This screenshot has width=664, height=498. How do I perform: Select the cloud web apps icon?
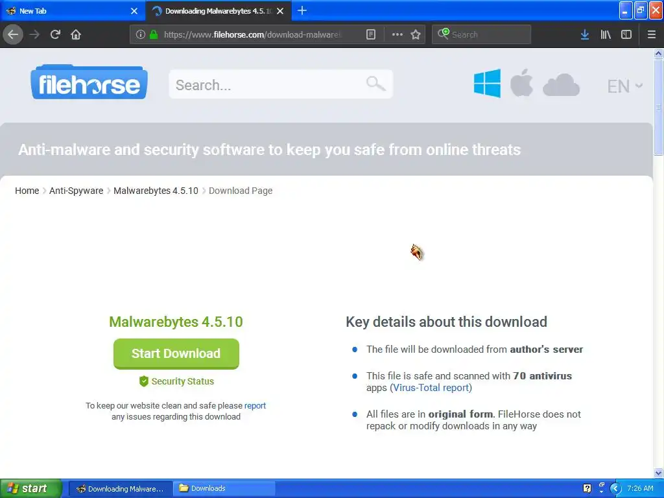click(x=561, y=85)
